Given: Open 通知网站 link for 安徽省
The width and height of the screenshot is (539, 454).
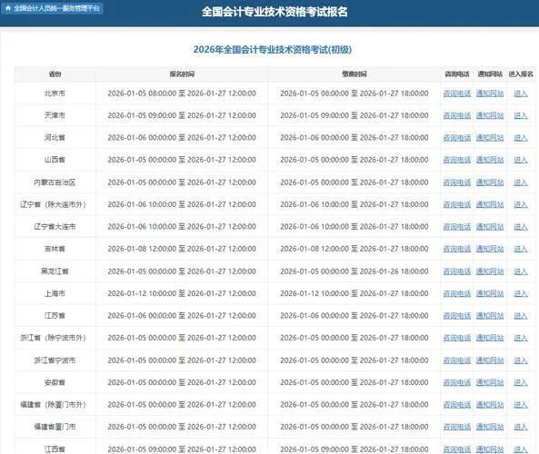Looking at the screenshot, I should pyautogui.click(x=490, y=382).
